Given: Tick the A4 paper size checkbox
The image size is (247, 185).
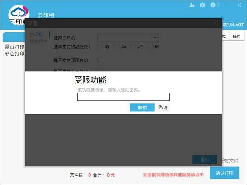Looking at the screenshot, I should point(117,47).
